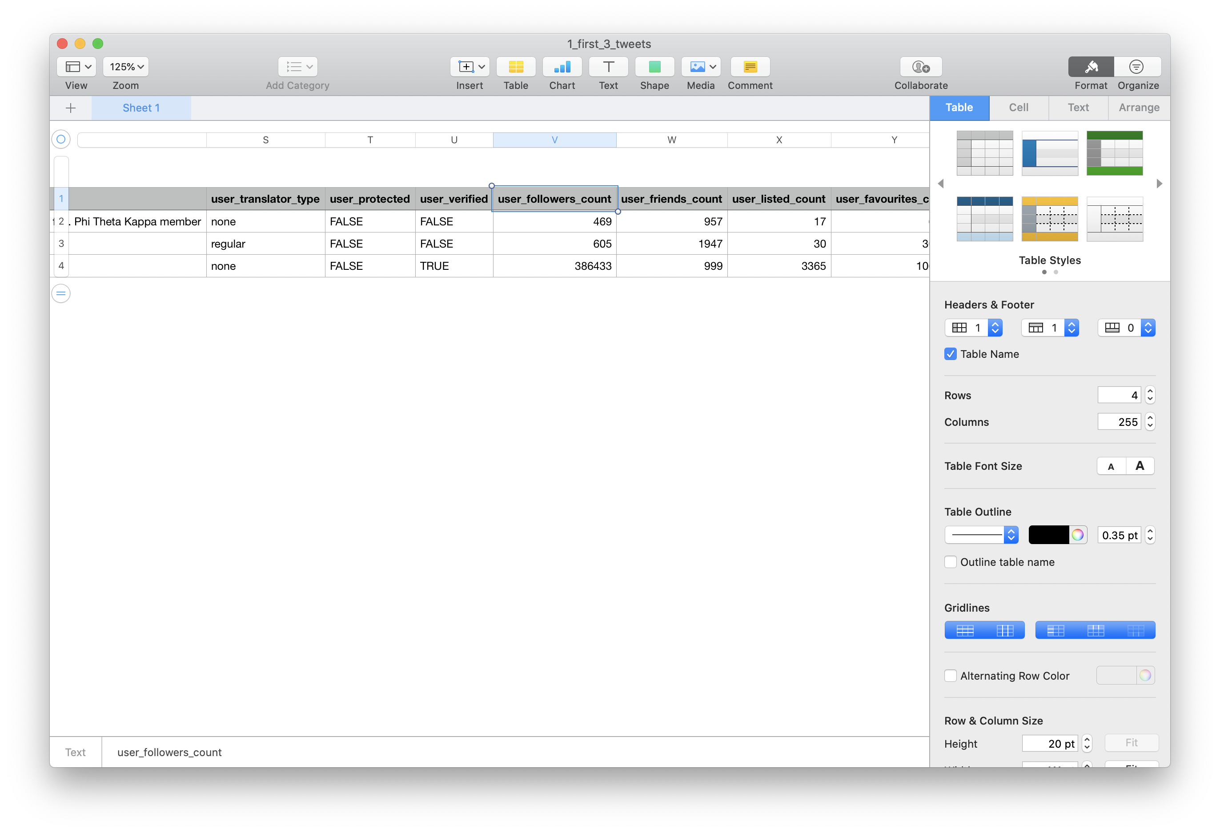Image resolution: width=1220 pixels, height=833 pixels.
Task: Open footer rows count dropdown
Action: [x=1127, y=328]
